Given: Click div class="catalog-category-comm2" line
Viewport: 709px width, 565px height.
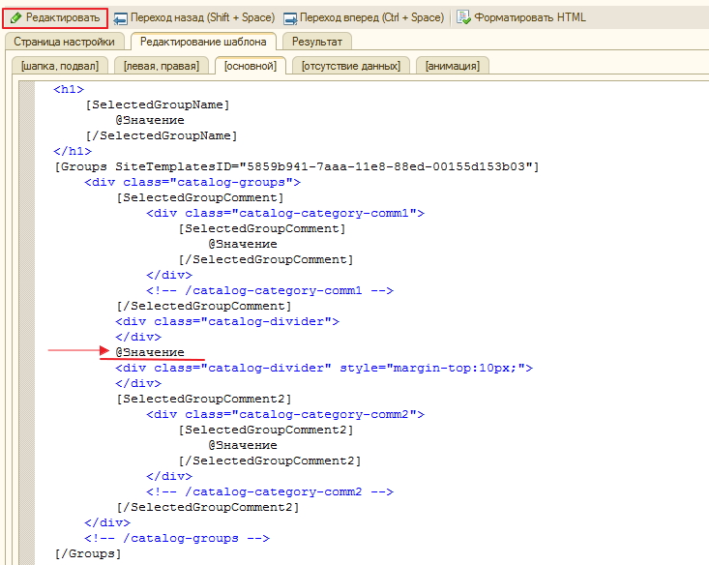Looking at the screenshot, I should coord(285,414).
